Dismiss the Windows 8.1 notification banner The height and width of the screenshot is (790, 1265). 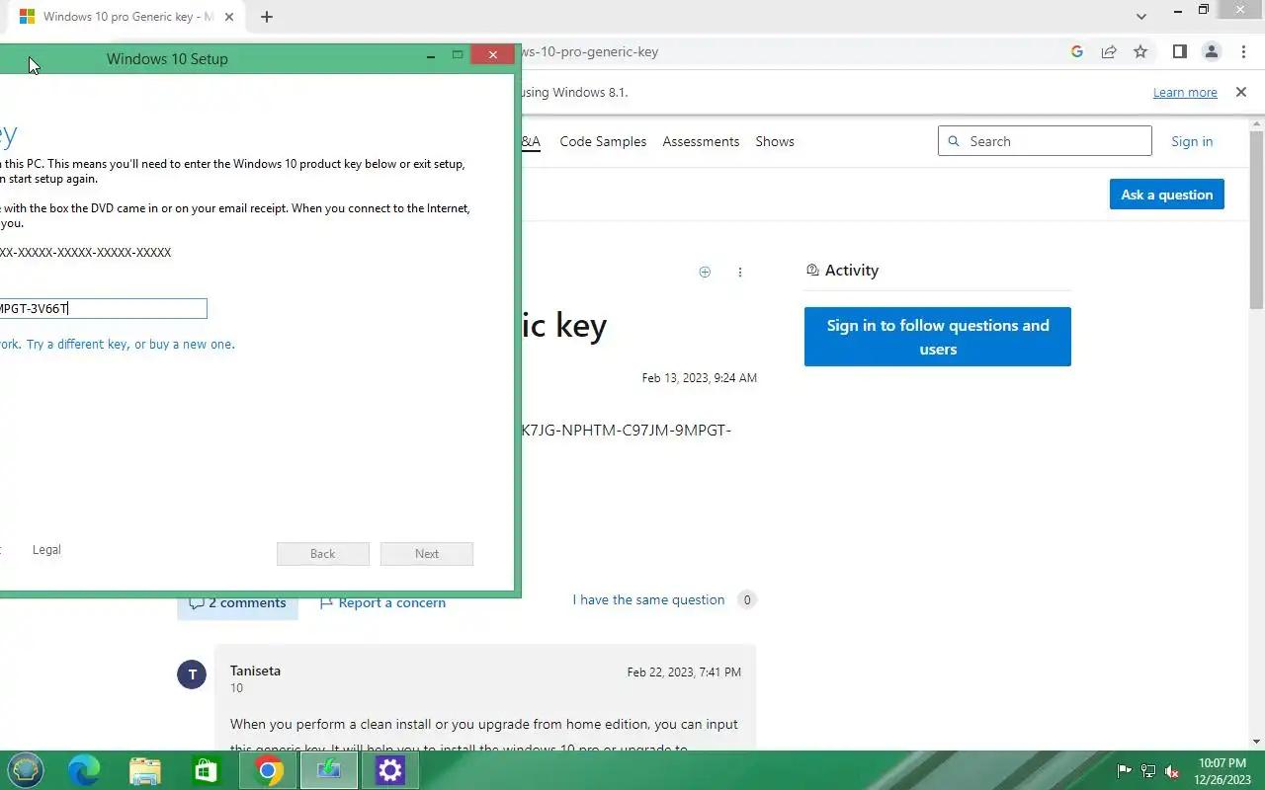tap(1241, 92)
